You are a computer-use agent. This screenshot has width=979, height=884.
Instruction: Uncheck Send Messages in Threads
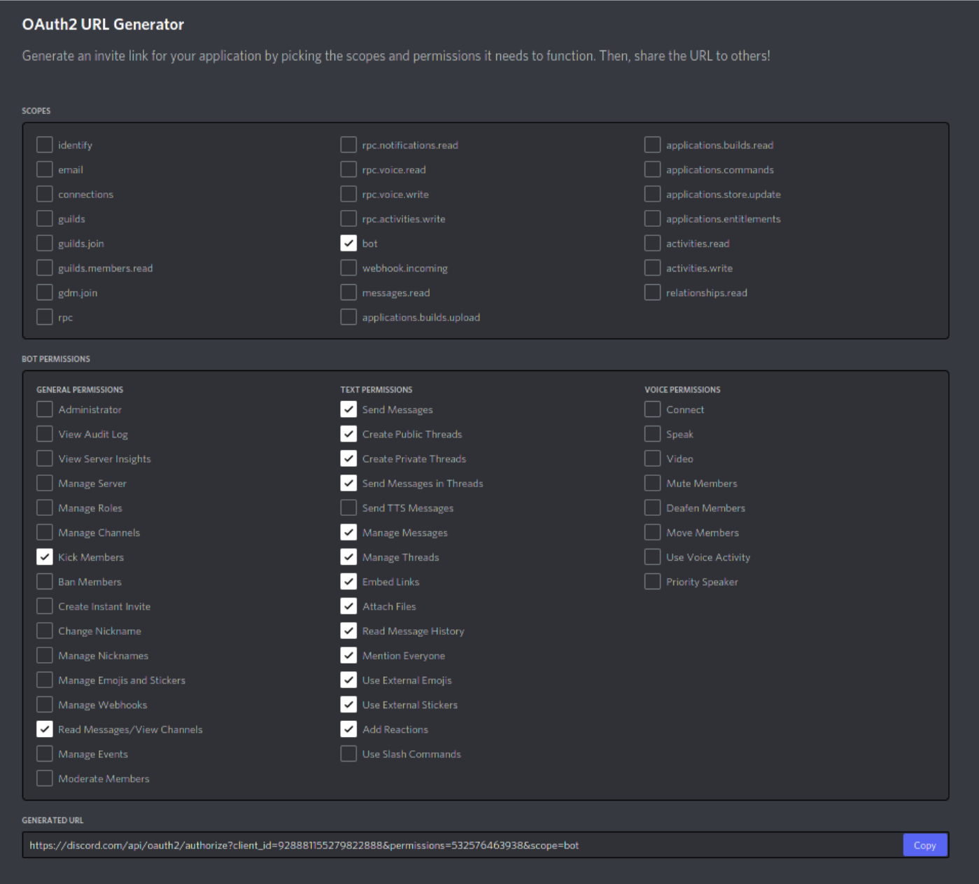pos(348,483)
